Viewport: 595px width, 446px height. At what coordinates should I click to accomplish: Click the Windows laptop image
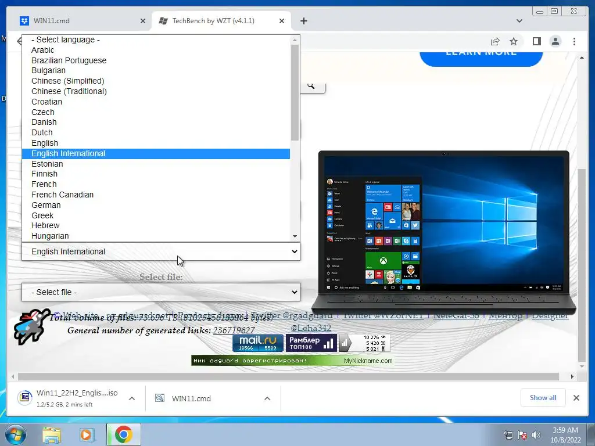443,232
